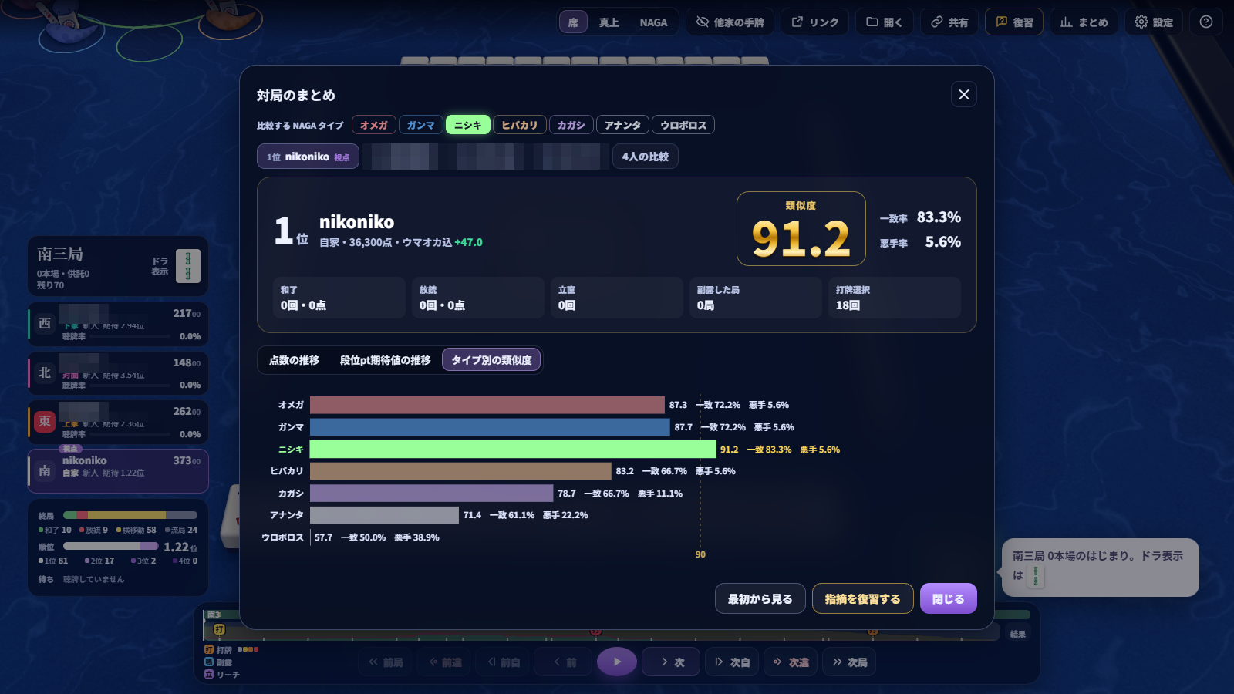Viewport: 1234px width, 694px height.
Task: Switch view mode to 席
Action: [x=573, y=22]
